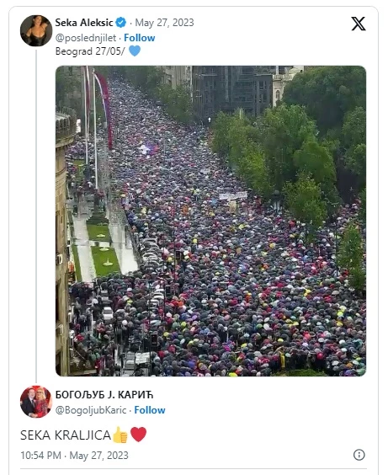
Task: Follow the @poslednjilet account
Action: [140, 38]
